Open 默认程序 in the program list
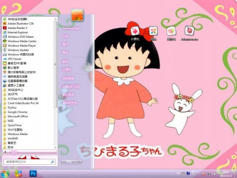 pyautogui.click(x=11, y=68)
